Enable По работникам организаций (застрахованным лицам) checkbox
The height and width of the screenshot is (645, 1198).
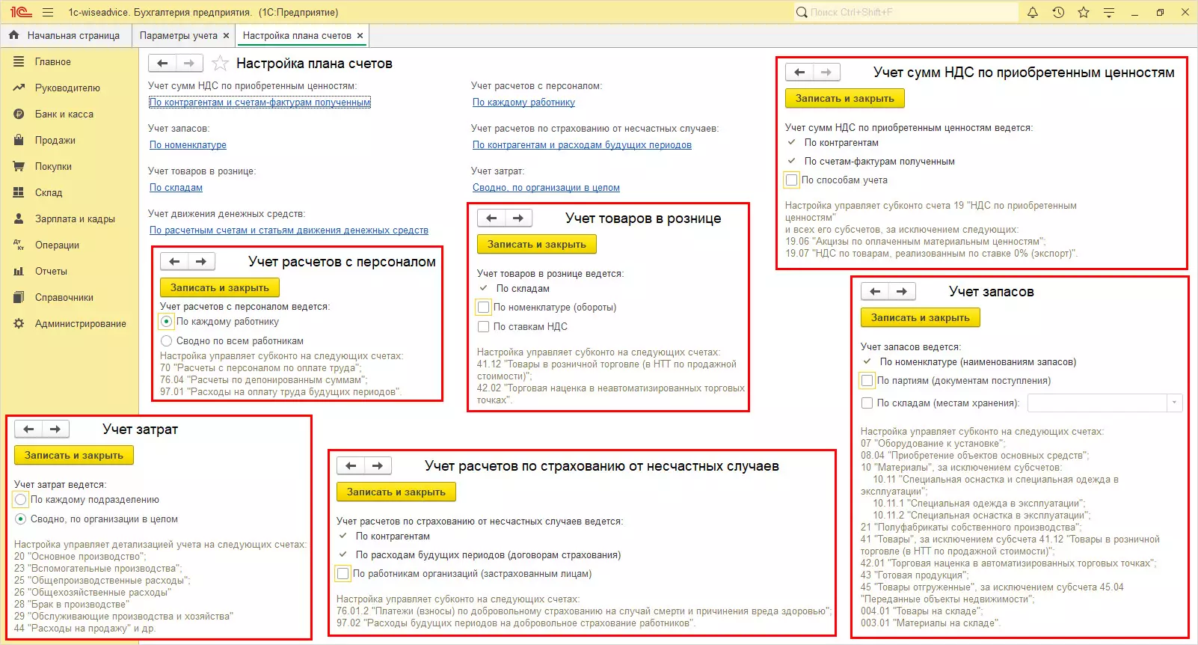[x=342, y=573]
